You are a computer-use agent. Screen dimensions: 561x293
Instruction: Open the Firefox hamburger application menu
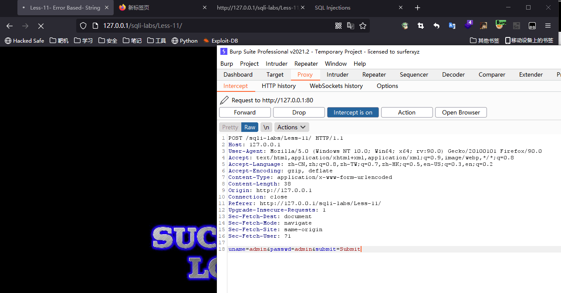tap(548, 26)
